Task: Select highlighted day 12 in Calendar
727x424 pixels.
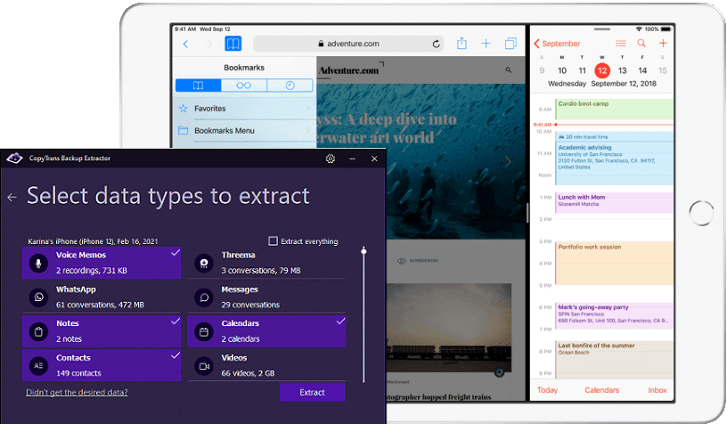Action: (x=602, y=70)
